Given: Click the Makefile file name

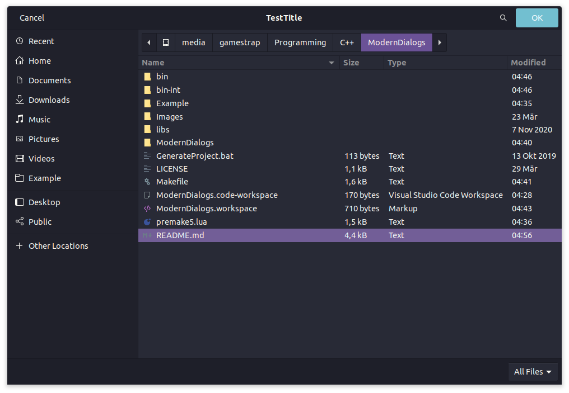Looking at the screenshot, I should coord(172,182).
